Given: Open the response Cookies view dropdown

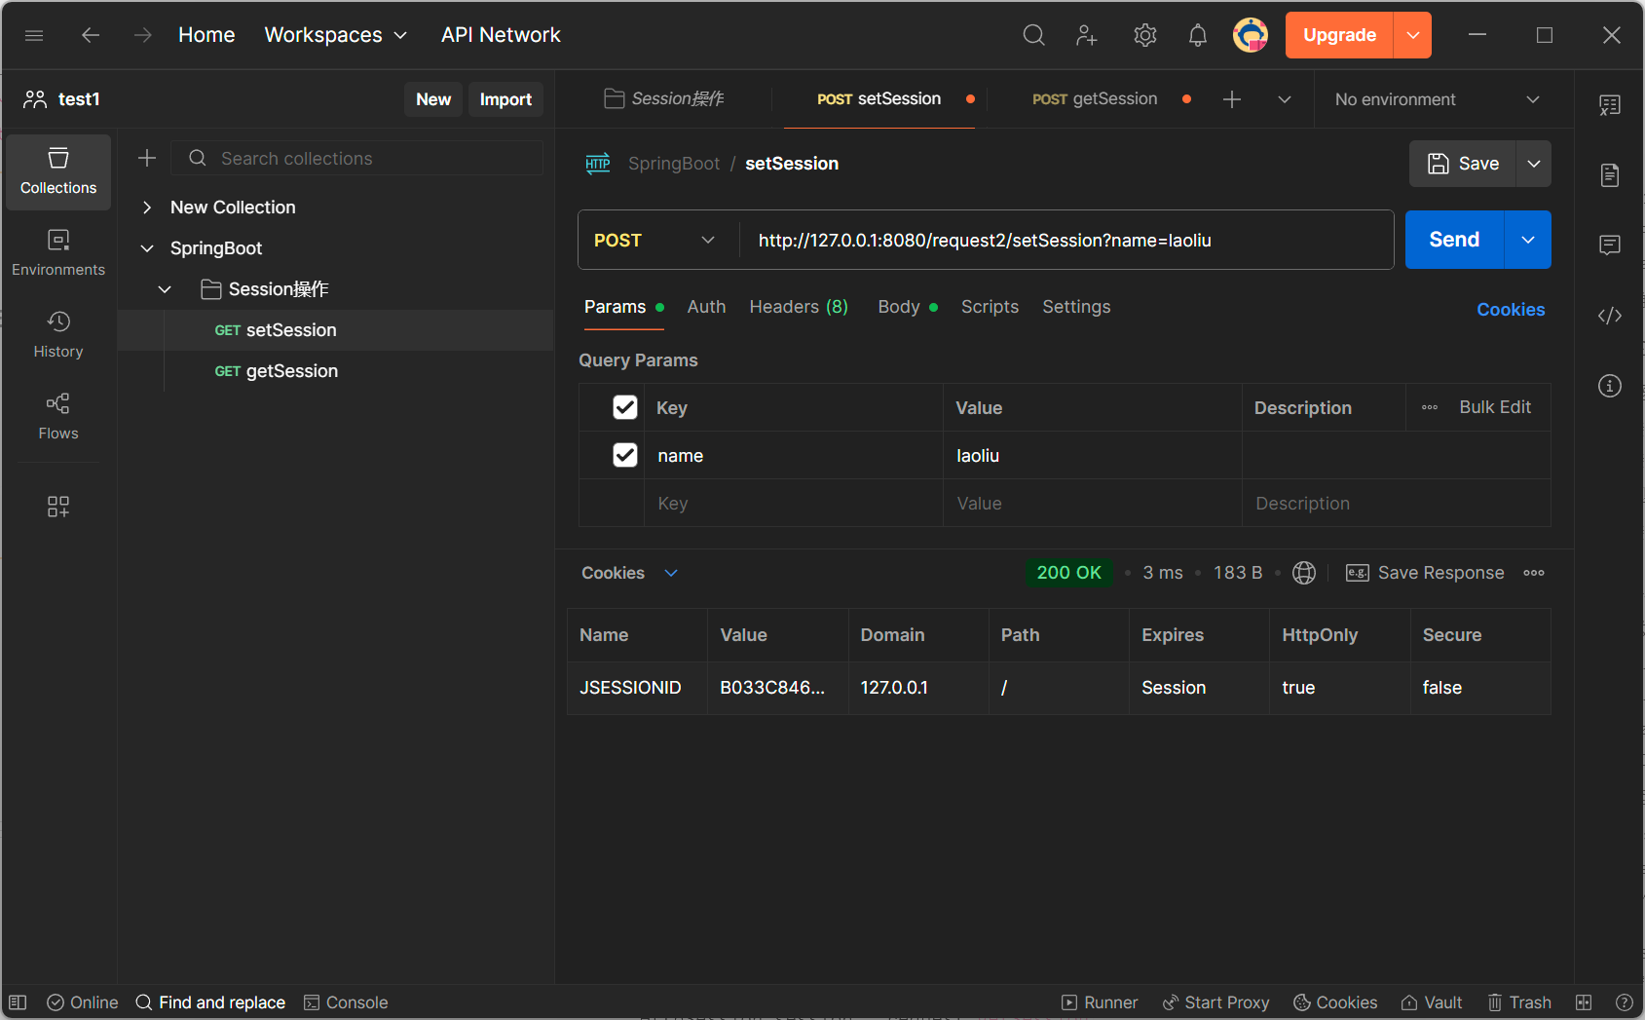Looking at the screenshot, I should tap(629, 573).
